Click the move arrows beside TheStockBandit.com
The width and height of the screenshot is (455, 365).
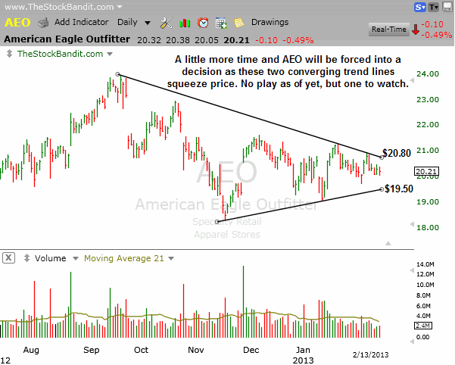click(8, 54)
